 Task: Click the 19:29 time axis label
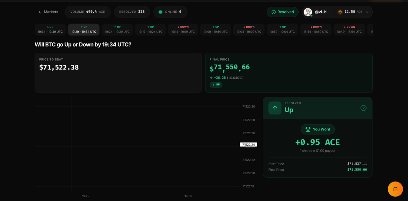click(x=86, y=196)
